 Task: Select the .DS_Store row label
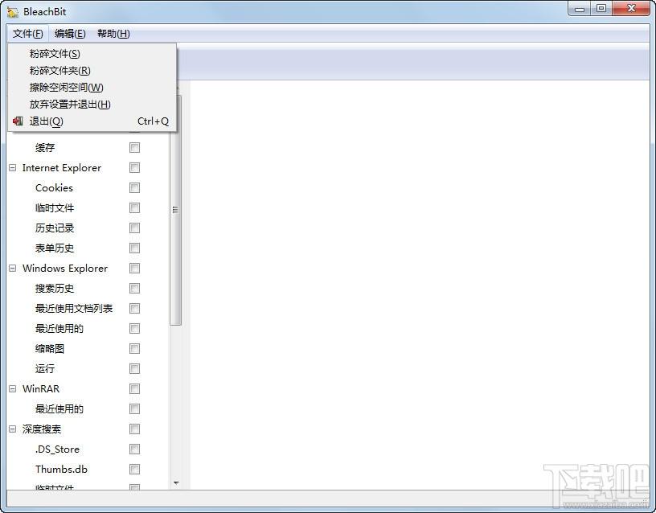pos(57,449)
